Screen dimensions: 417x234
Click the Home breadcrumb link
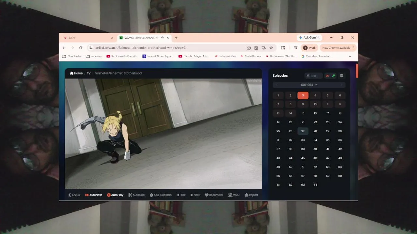tap(76, 73)
